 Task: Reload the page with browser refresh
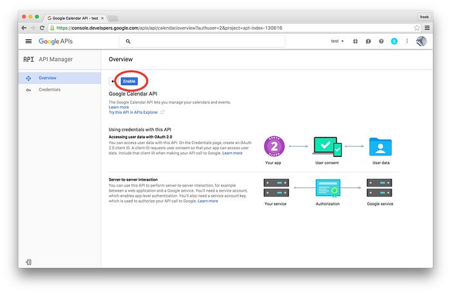(x=42, y=28)
